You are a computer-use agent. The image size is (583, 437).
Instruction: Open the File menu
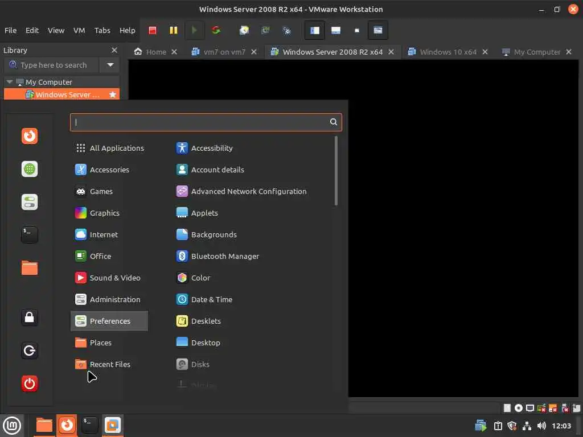(10, 31)
